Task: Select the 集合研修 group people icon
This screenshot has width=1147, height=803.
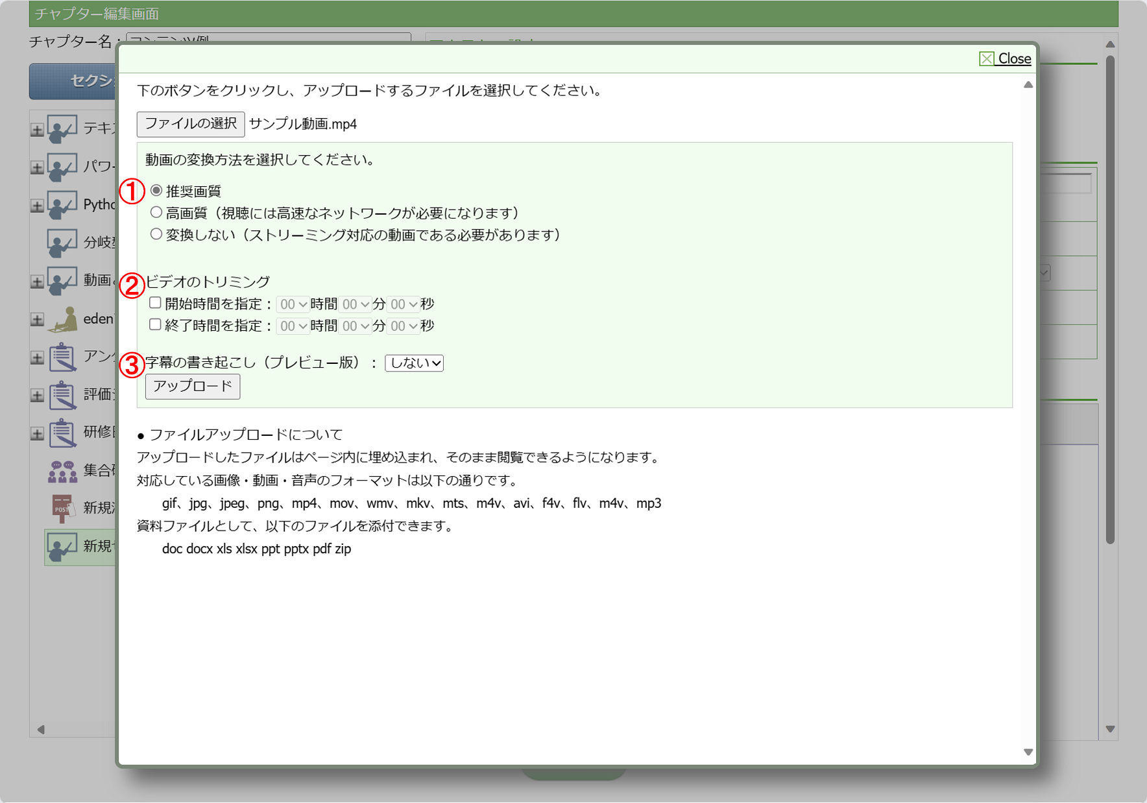Action: [62, 471]
